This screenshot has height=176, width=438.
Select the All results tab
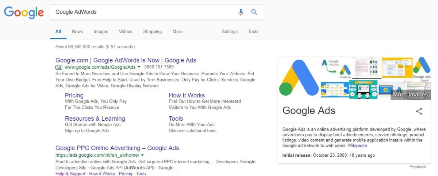58,32
